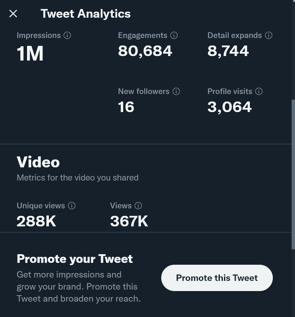Click the info icon beside Detail expands

click(x=269, y=36)
